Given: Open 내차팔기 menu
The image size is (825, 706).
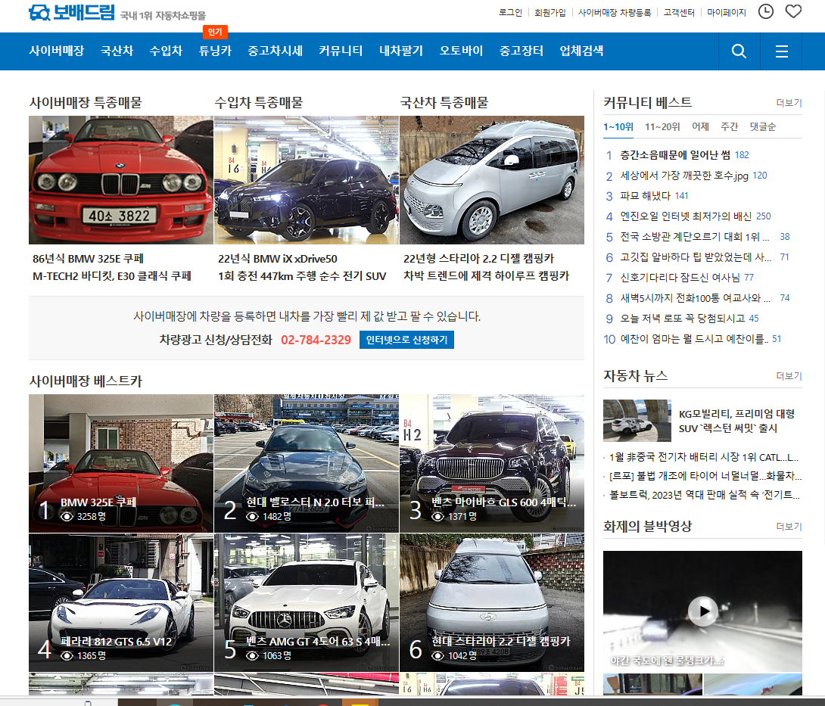Looking at the screenshot, I should pyautogui.click(x=401, y=51).
